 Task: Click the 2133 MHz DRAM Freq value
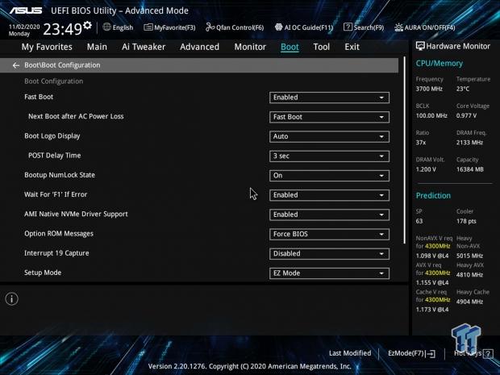pyautogui.click(x=469, y=143)
